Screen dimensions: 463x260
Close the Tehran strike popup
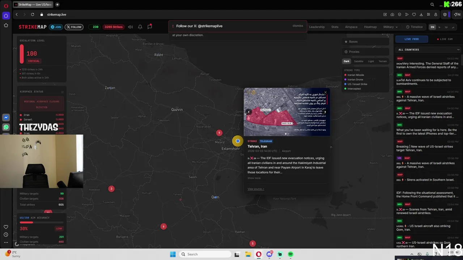coord(326,92)
